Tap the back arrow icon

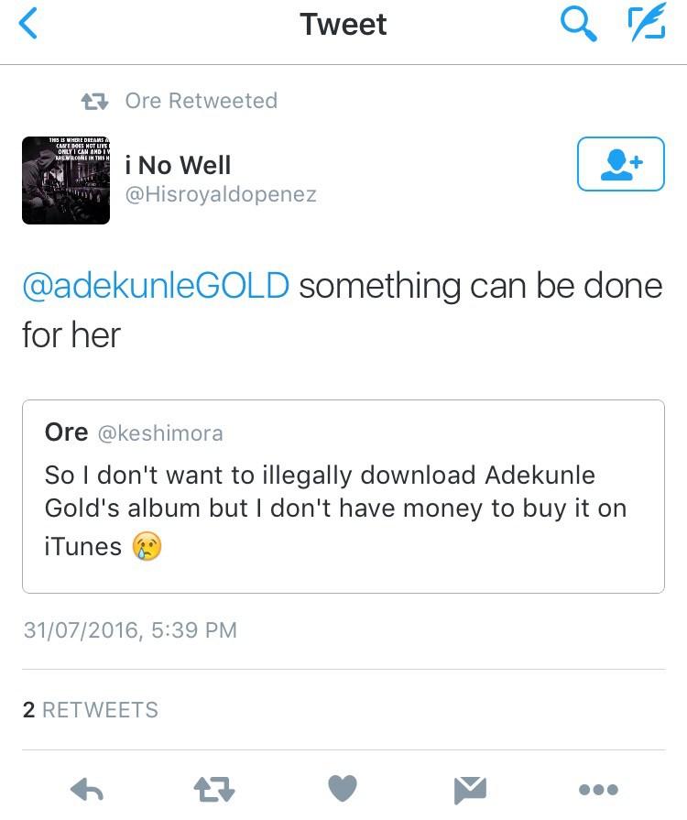tap(29, 25)
